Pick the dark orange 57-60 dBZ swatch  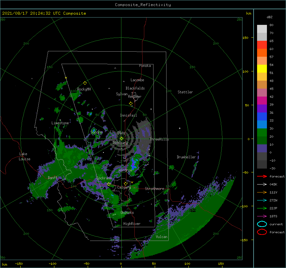tap(262, 53)
